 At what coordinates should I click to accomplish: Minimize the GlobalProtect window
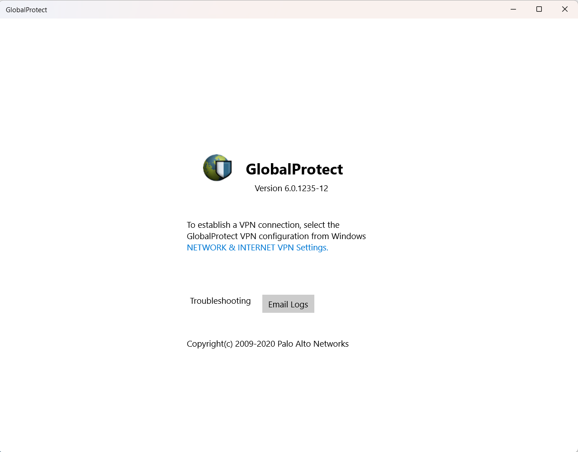(513, 9)
